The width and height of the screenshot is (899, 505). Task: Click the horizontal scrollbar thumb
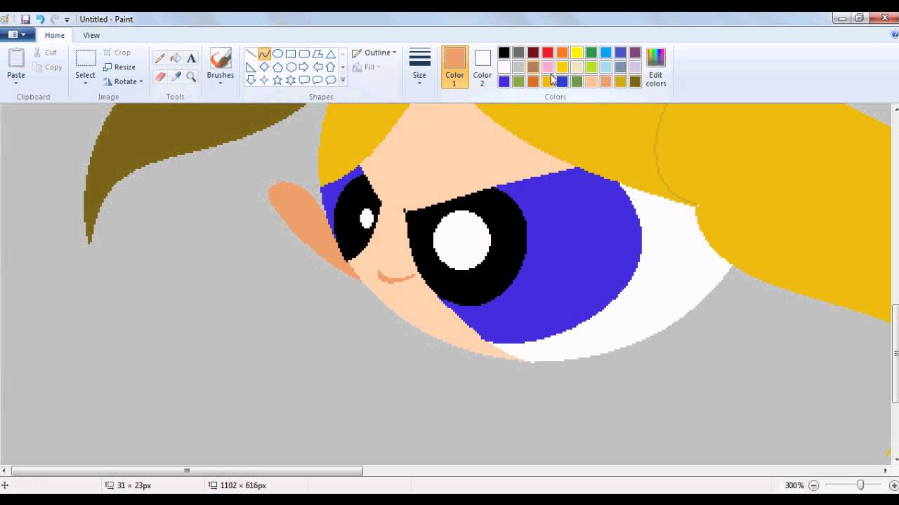[187, 471]
